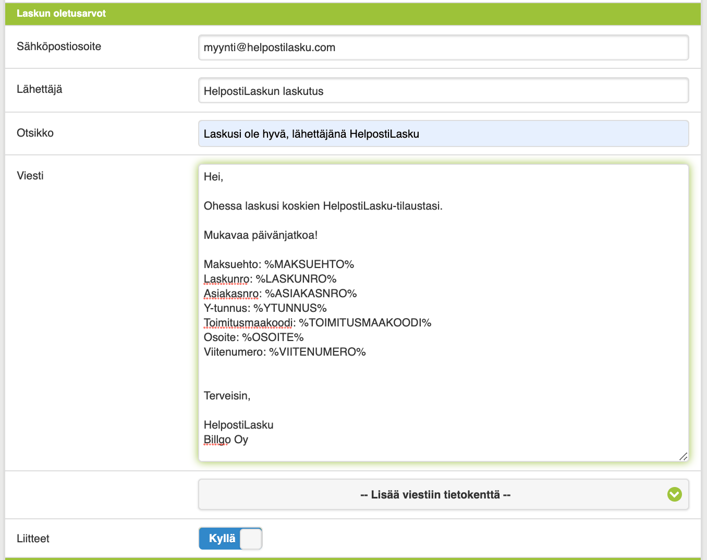Click the 'Viitenumero: %VIITENUMERO%' line
Viewport: 707px width, 560px height.
(285, 352)
